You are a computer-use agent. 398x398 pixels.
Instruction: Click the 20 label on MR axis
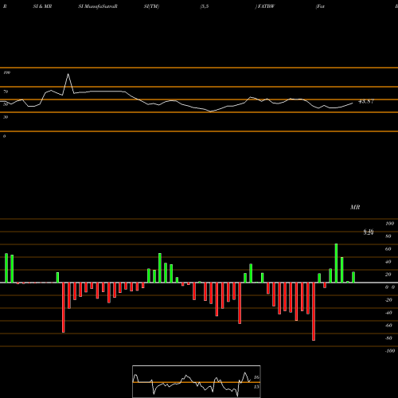[388, 275]
